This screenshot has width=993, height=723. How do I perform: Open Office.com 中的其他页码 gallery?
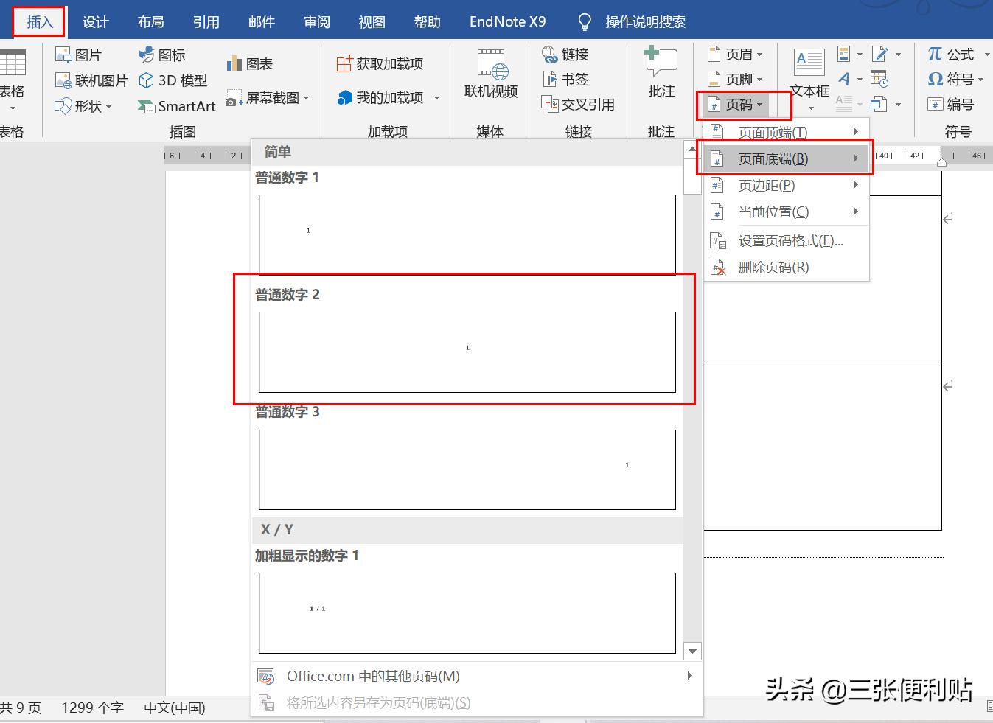tap(371, 676)
